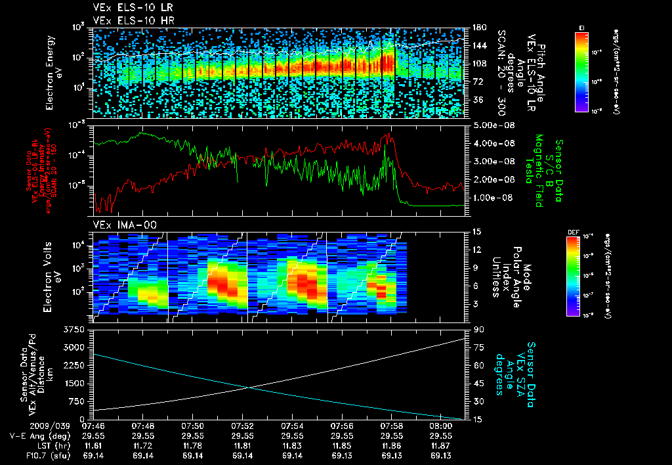
Task: Click the LST value 11.87
Action: pos(442,446)
